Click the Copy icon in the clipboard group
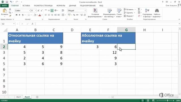 [x=10, y=12]
